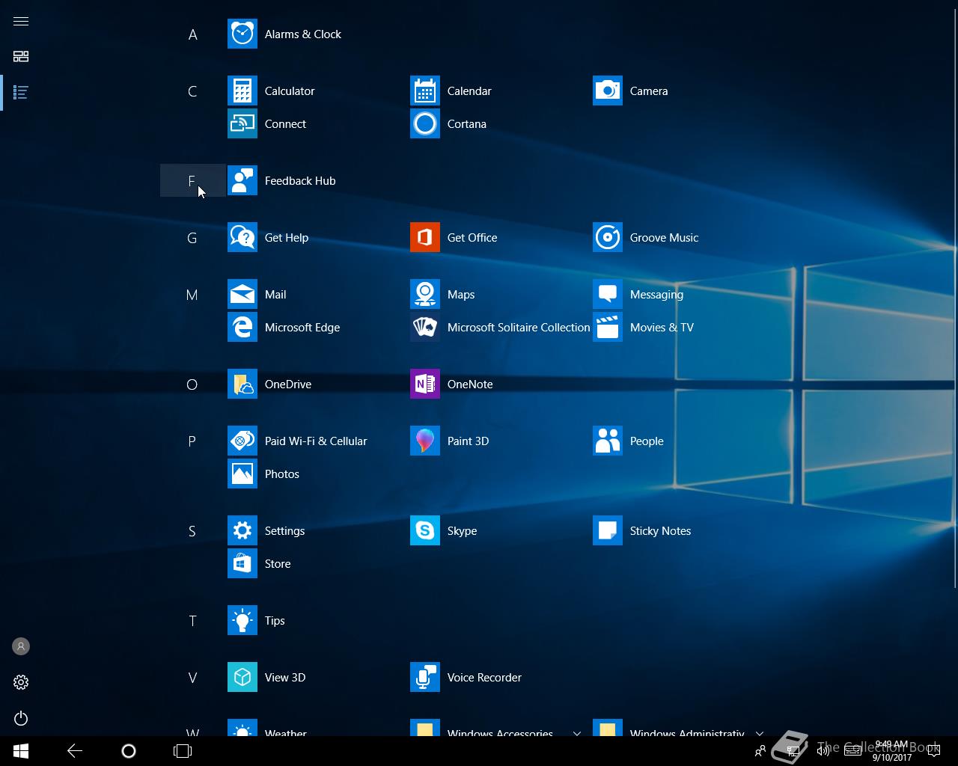The width and height of the screenshot is (958, 766).
Task: Launch the Maps app icon
Action: point(425,295)
